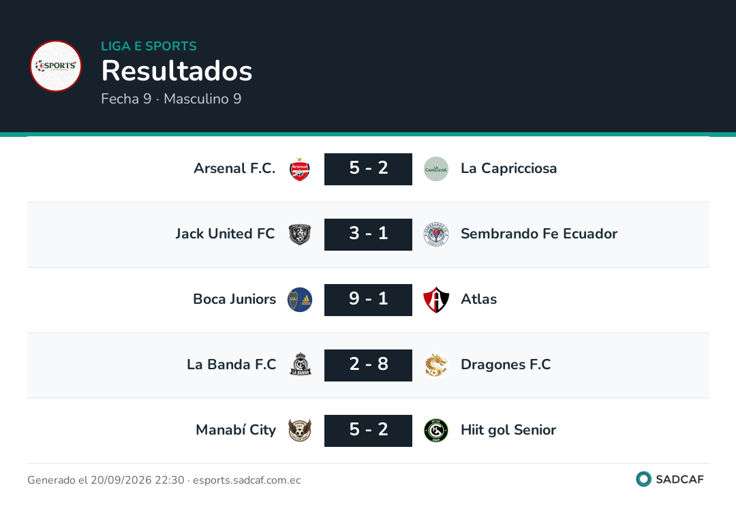Click the Arsenal F.C. crest icon

click(299, 169)
